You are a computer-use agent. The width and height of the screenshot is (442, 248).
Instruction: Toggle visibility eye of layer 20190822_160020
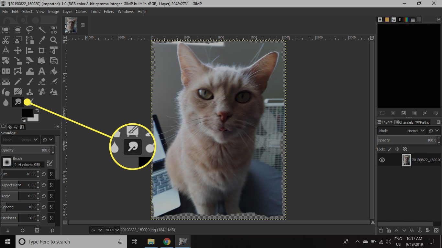(382, 160)
